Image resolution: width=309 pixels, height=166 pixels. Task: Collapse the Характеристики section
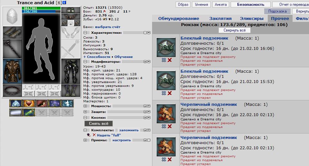coord(85,32)
